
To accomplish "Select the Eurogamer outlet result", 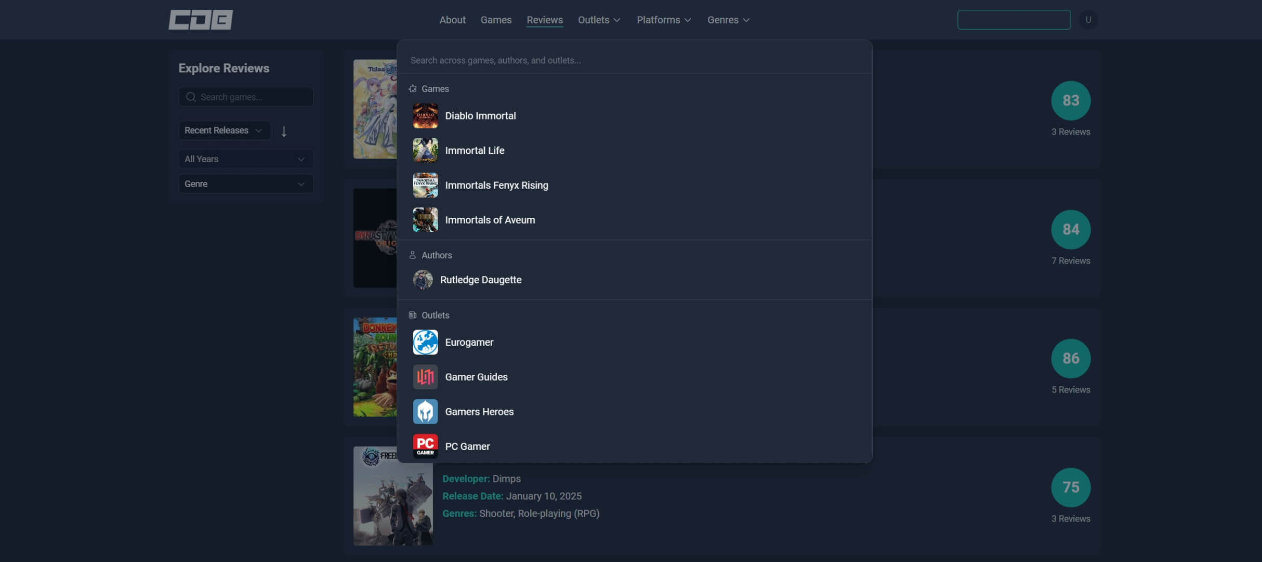I will coord(634,342).
